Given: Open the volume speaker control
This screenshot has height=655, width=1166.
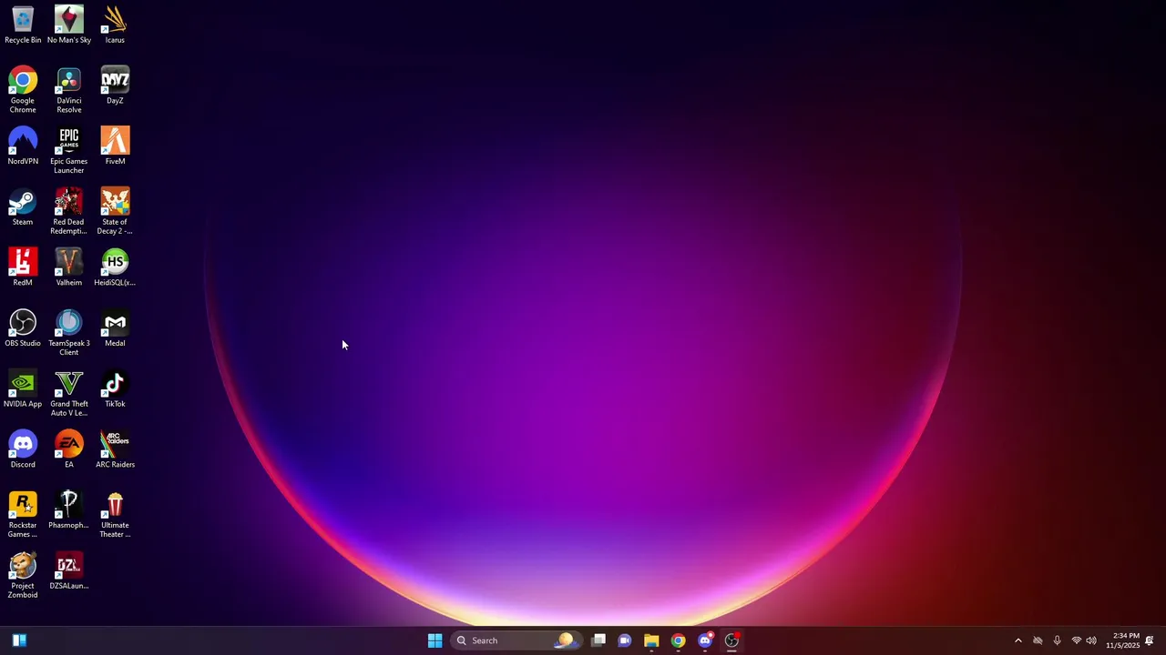Looking at the screenshot, I should [x=1091, y=640].
